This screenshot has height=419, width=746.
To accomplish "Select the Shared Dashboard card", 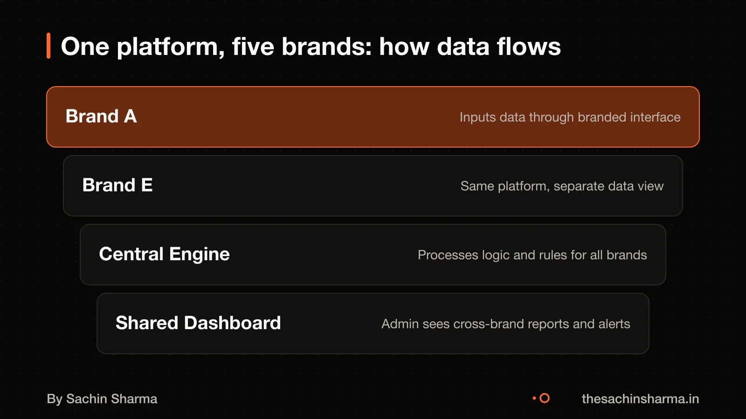I will (x=373, y=324).
